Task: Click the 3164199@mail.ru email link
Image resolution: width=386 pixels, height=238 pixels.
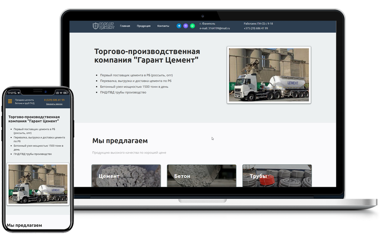Action: 219,28
